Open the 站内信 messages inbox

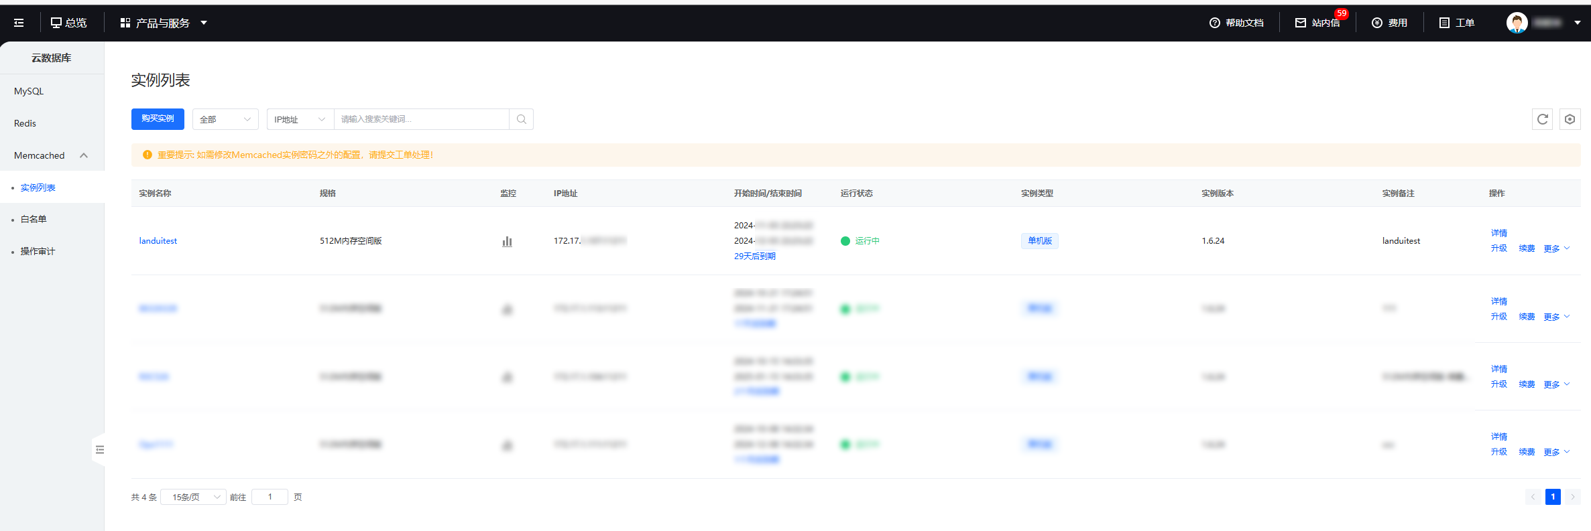tap(1318, 23)
